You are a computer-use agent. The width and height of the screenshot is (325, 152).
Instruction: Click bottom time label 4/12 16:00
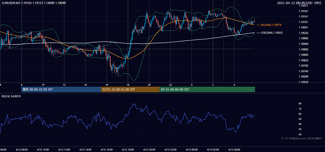point(107,150)
